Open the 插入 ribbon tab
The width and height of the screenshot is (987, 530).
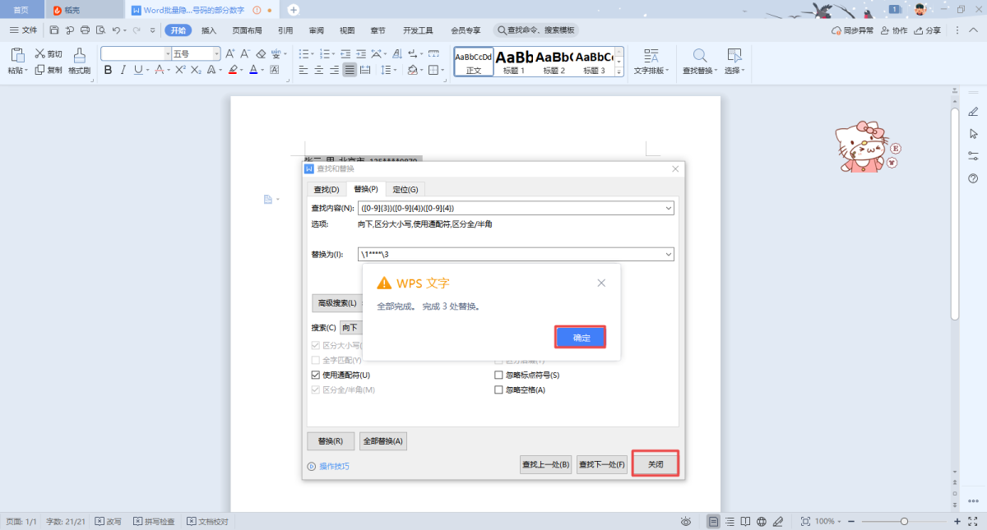[x=209, y=30]
